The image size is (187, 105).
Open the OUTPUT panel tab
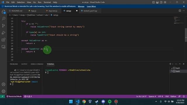[x=24, y=64]
